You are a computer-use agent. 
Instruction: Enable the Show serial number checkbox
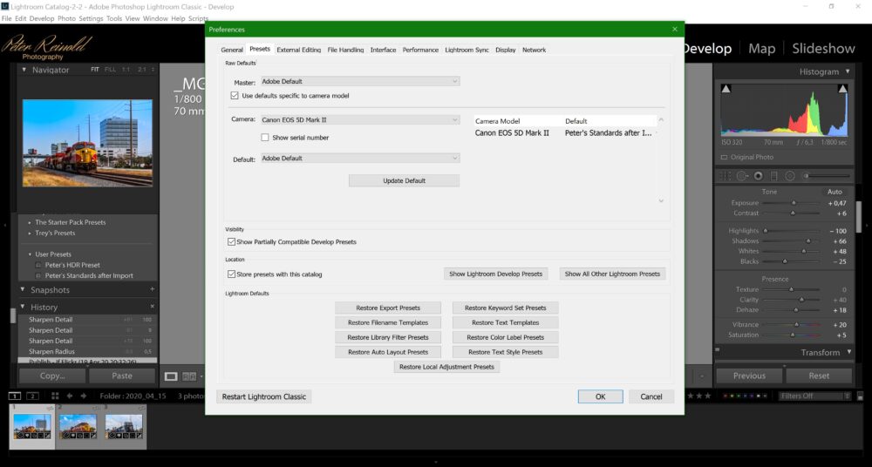pyautogui.click(x=265, y=138)
